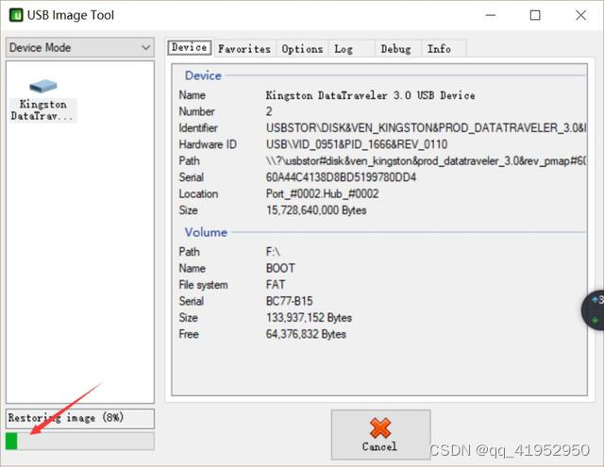Select the Identifier value starting USBSTOR\DISK
The width and height of the screenshot is (604, 467).
pyautogui.click(x=426, y=127)
